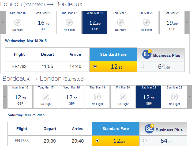The image size is (192, 148).
Task: Click no-flight plane icon on outbound Tue, Mar 17
Action: click(69, 23)
